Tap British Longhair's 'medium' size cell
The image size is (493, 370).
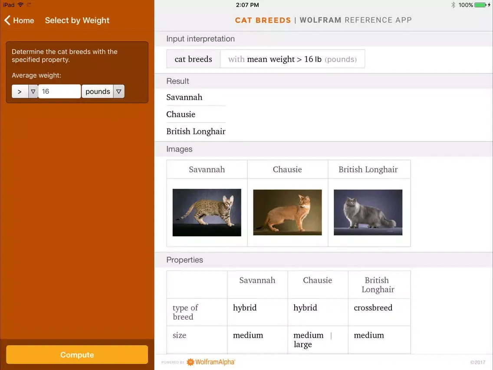click(x=379, y=340)
